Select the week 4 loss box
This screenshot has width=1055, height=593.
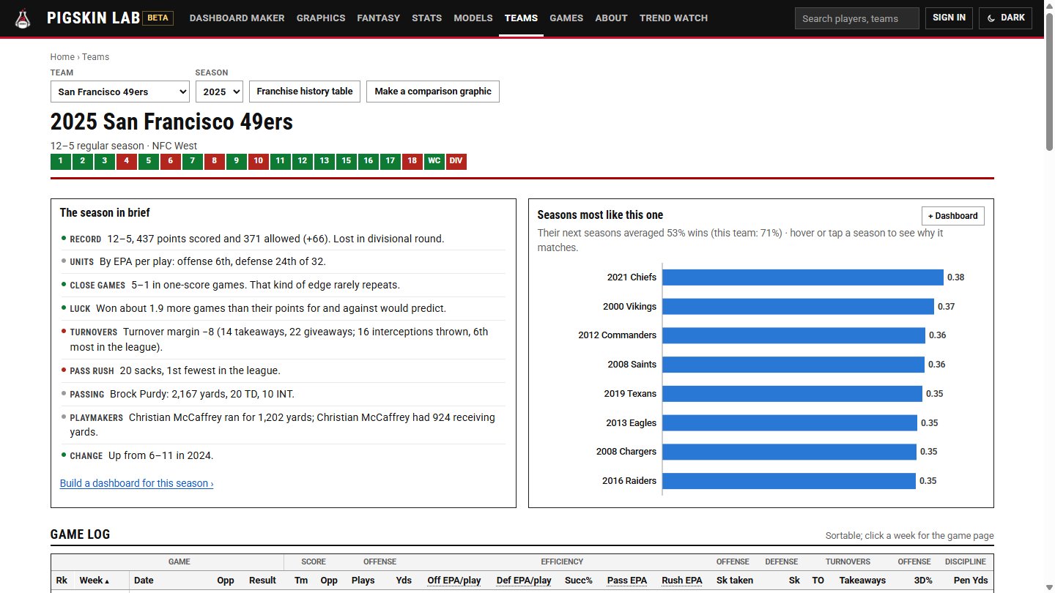(127, 161)
